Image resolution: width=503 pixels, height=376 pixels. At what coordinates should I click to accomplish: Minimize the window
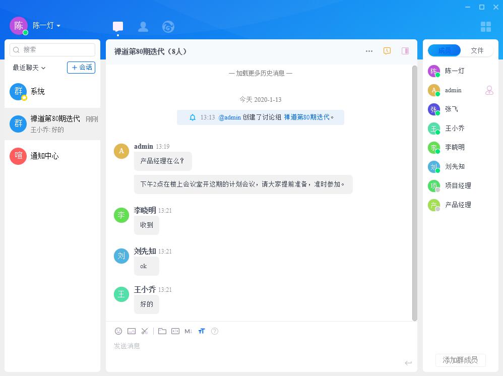(x=468, y=7)
